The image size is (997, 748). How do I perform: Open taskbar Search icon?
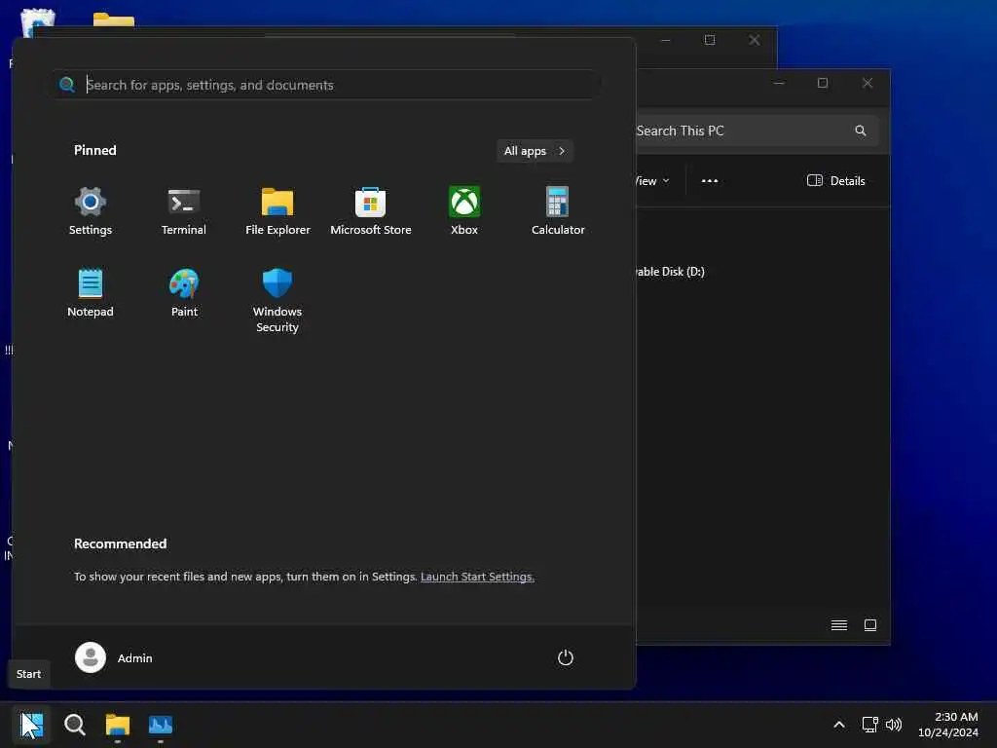tap(74, 725)
